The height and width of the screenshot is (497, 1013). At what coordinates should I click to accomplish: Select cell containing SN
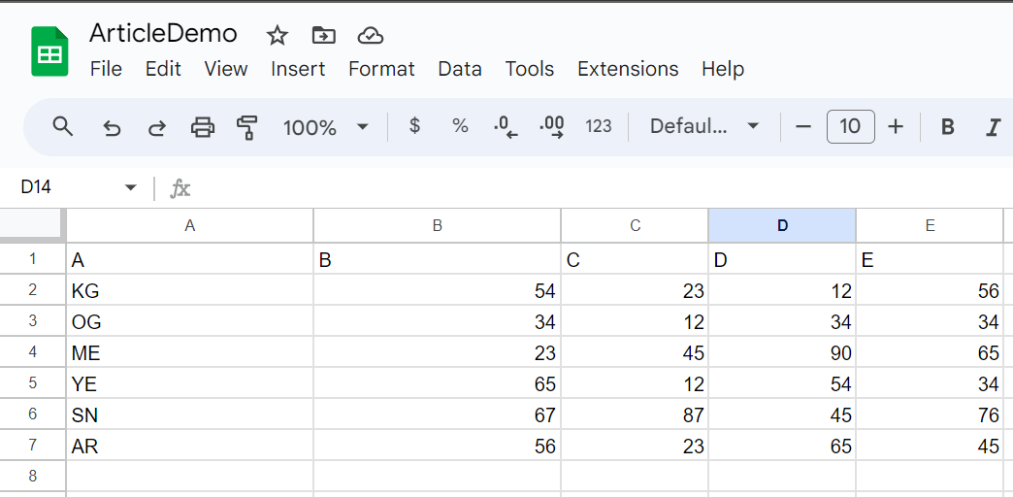click(189, 414)
